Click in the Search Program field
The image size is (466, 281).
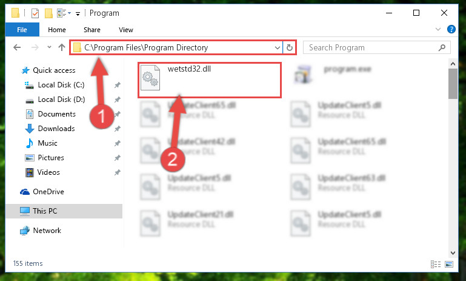pos(372,47)
